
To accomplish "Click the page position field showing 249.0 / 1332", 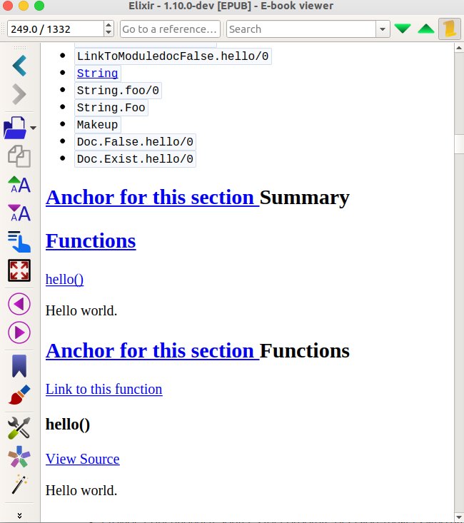I will tap(56, 29).
